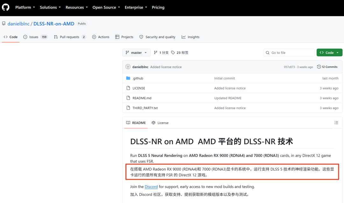Click the THIRD_PARTY.txt file icon

[128, 108]
